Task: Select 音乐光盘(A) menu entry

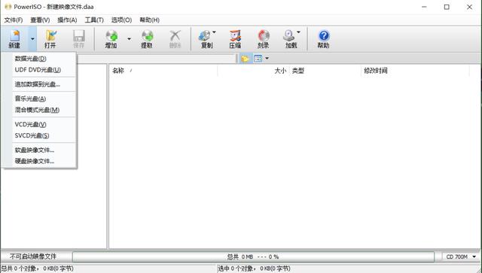Action: (39, 99)
